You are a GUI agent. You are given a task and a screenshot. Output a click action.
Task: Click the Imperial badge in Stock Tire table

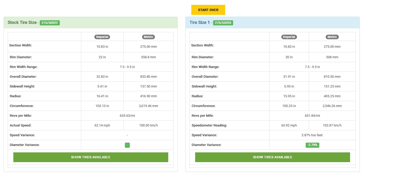102,37
